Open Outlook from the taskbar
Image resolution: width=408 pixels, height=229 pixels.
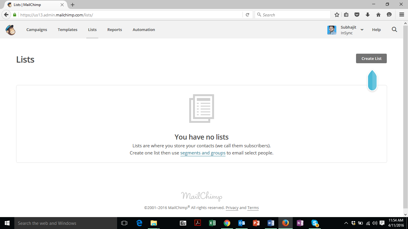(x=242, y=223)
